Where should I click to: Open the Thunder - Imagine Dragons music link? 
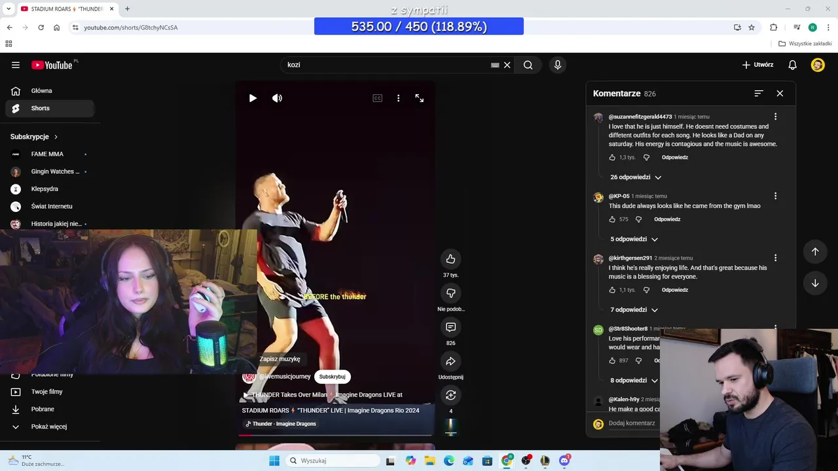tap(281, 424)
